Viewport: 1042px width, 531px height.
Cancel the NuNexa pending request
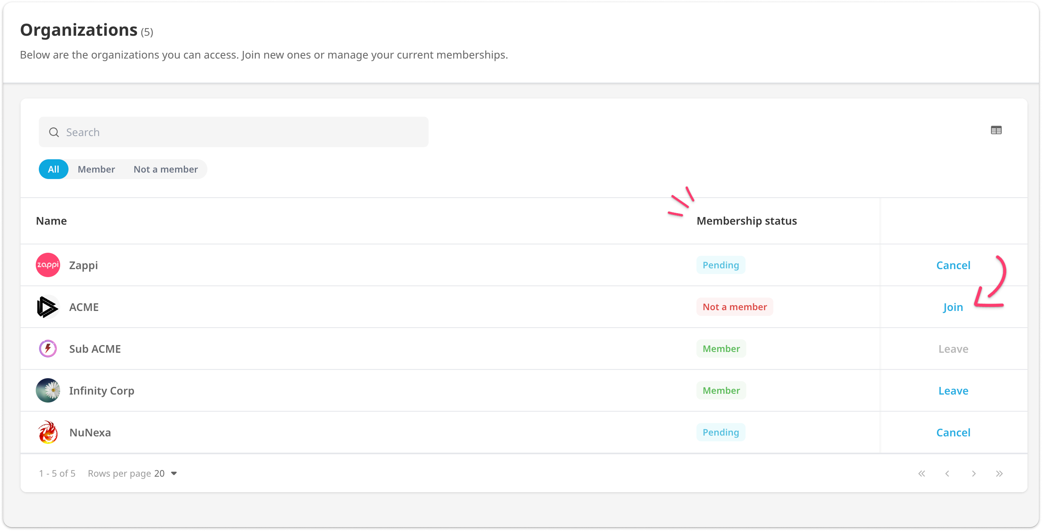pyautogui.click(x=953, y=433)
